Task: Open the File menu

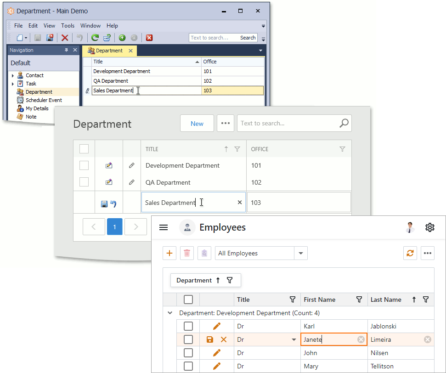Action: pos(18,26)
